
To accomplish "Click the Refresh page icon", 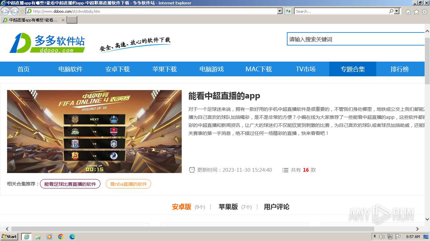I will tap(288, 11).
